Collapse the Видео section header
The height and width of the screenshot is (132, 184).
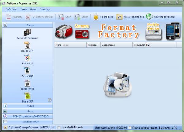click(28, 25)
